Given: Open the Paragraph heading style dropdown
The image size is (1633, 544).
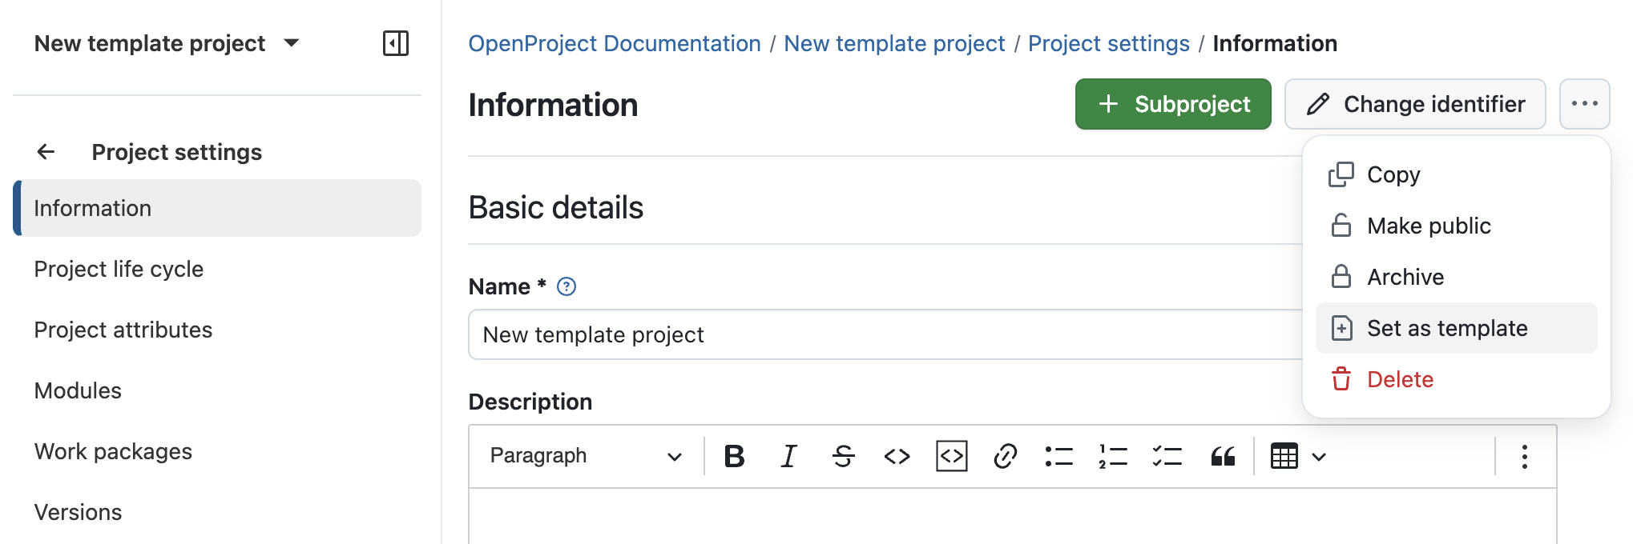Looking at the screenshot, I should point(585,456).
